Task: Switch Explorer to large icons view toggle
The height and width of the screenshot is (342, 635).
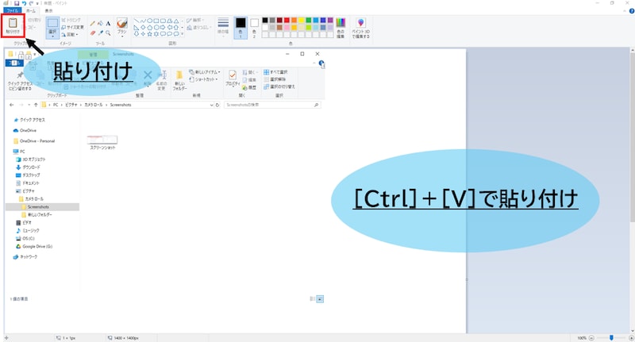Action: [x=320, y=299]
